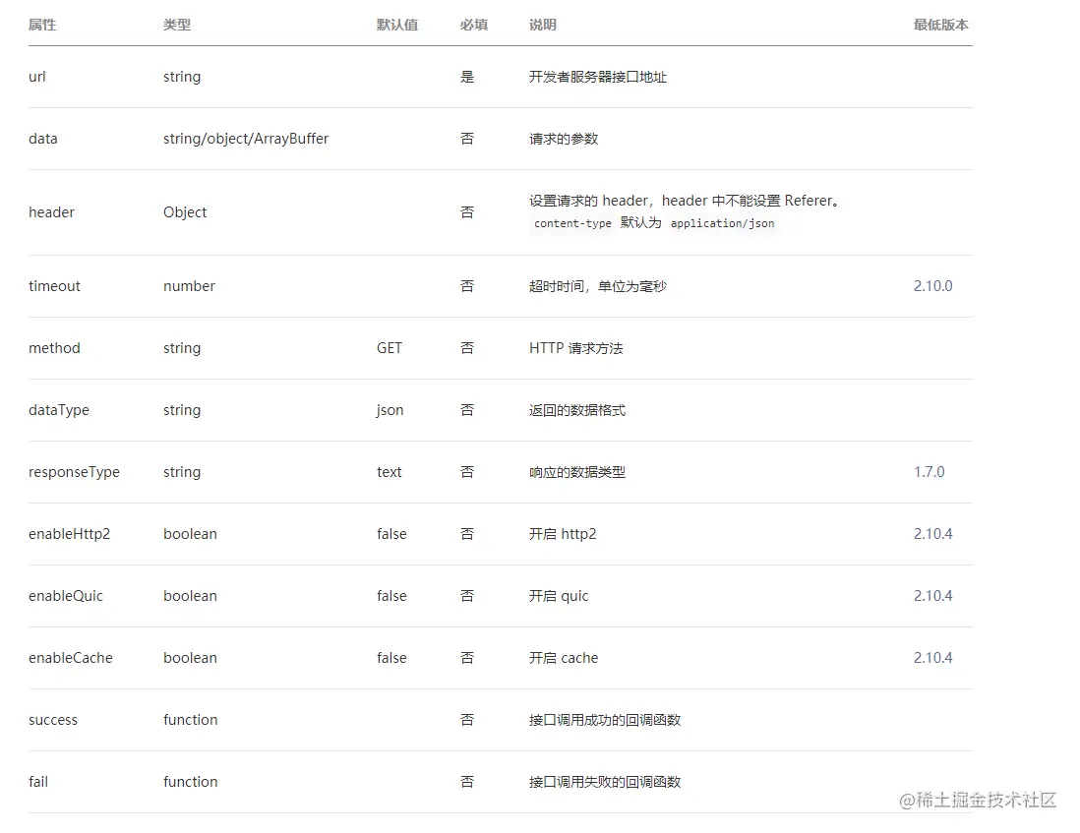Click the 2.10.4 link beside enableQuic
Image resolution: width=1080 pixels, height=833 pixels.
[932, 596]
